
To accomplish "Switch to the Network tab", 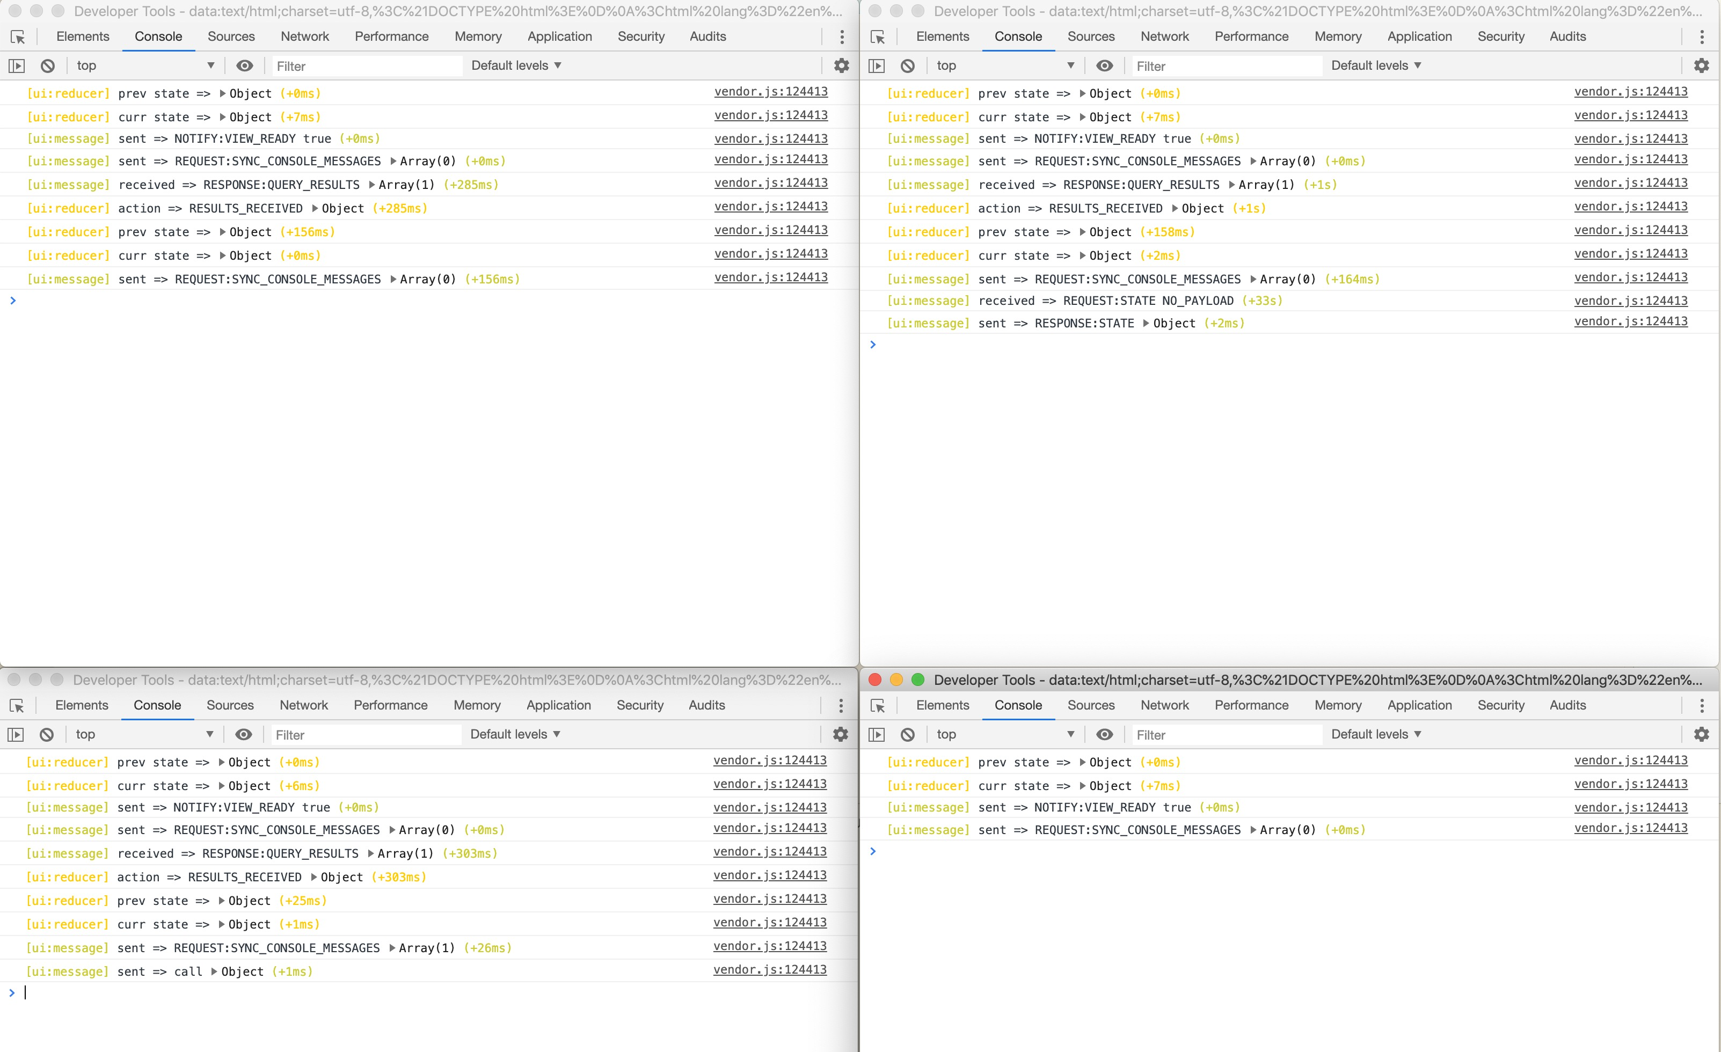I will click(x=304, y=35).
